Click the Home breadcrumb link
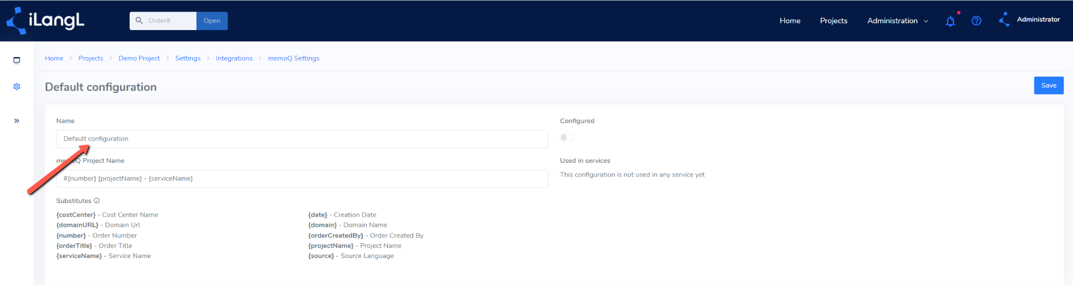The image size is (1073, 285). (x=54, y=58)
